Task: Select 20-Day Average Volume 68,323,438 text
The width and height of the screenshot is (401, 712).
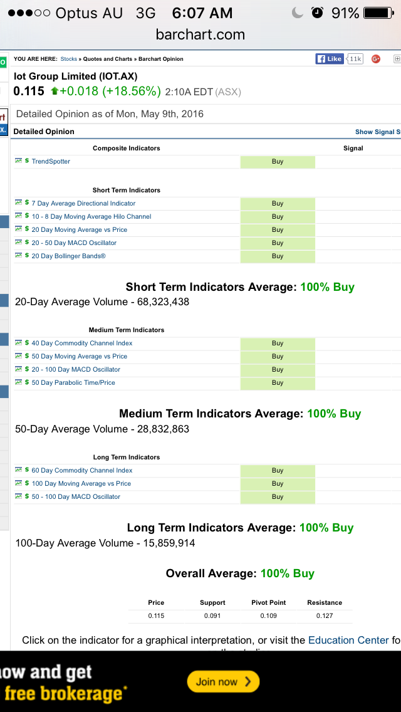Action: point(102,301)
